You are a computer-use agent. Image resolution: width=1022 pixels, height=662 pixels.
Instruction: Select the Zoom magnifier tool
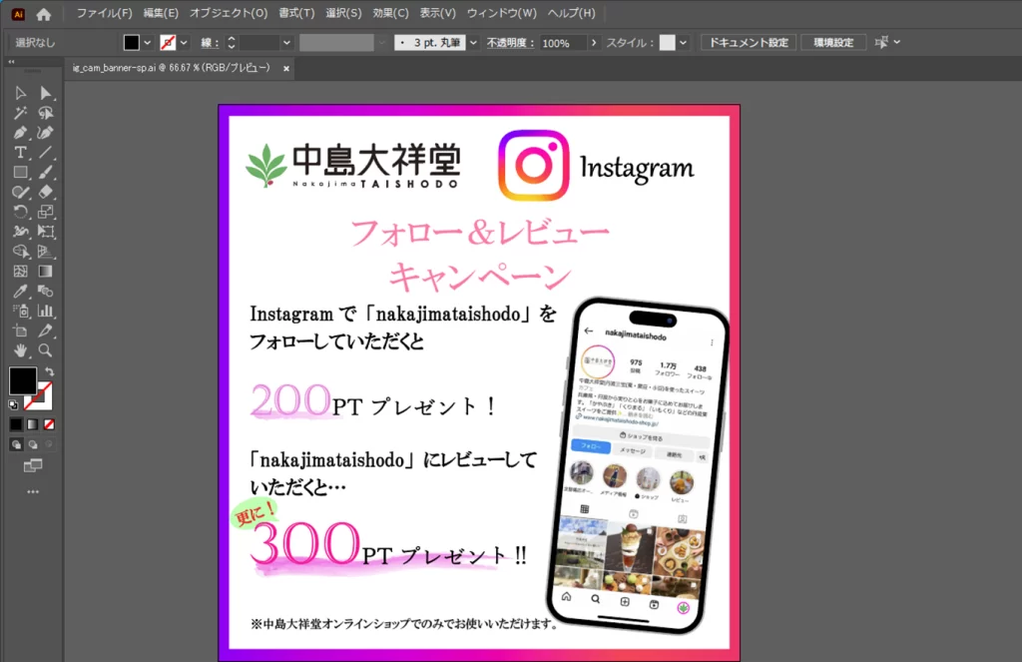45,350
